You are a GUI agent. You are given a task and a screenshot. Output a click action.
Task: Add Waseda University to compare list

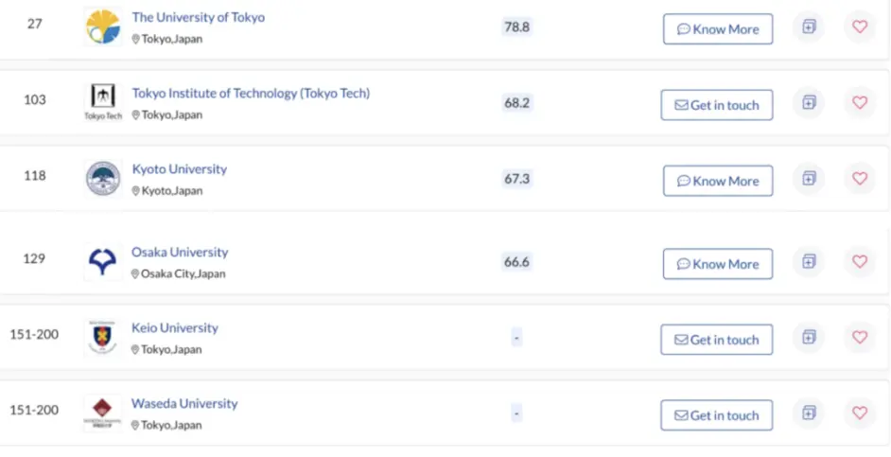click(x=809, y=413)
